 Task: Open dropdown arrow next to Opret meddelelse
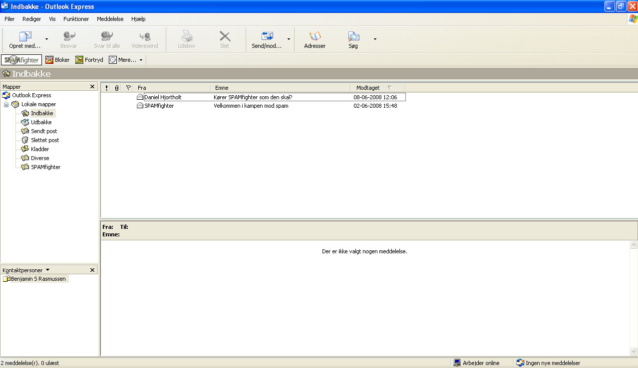(x=47, y=39)
